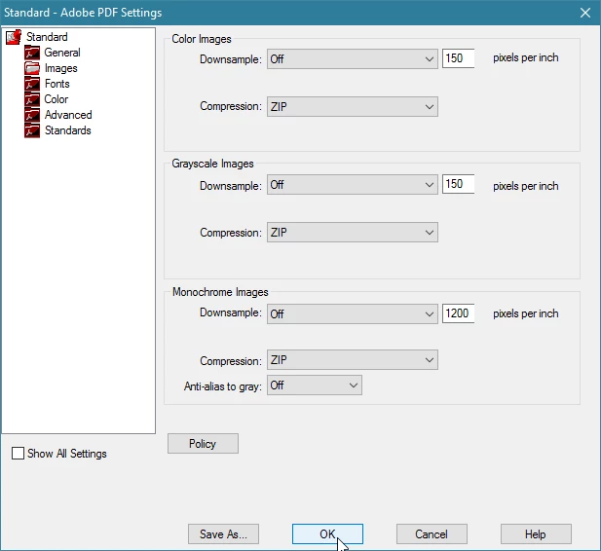Image resolution: width=601 pixels, height=551 pixels.
Task: Close the Adobe PDF Settings dialog
Action: 585,13
